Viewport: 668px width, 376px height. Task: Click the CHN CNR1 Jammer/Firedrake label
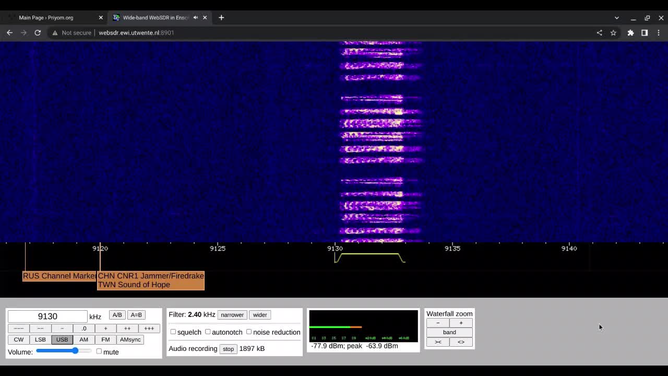click(x=151, y=276)
